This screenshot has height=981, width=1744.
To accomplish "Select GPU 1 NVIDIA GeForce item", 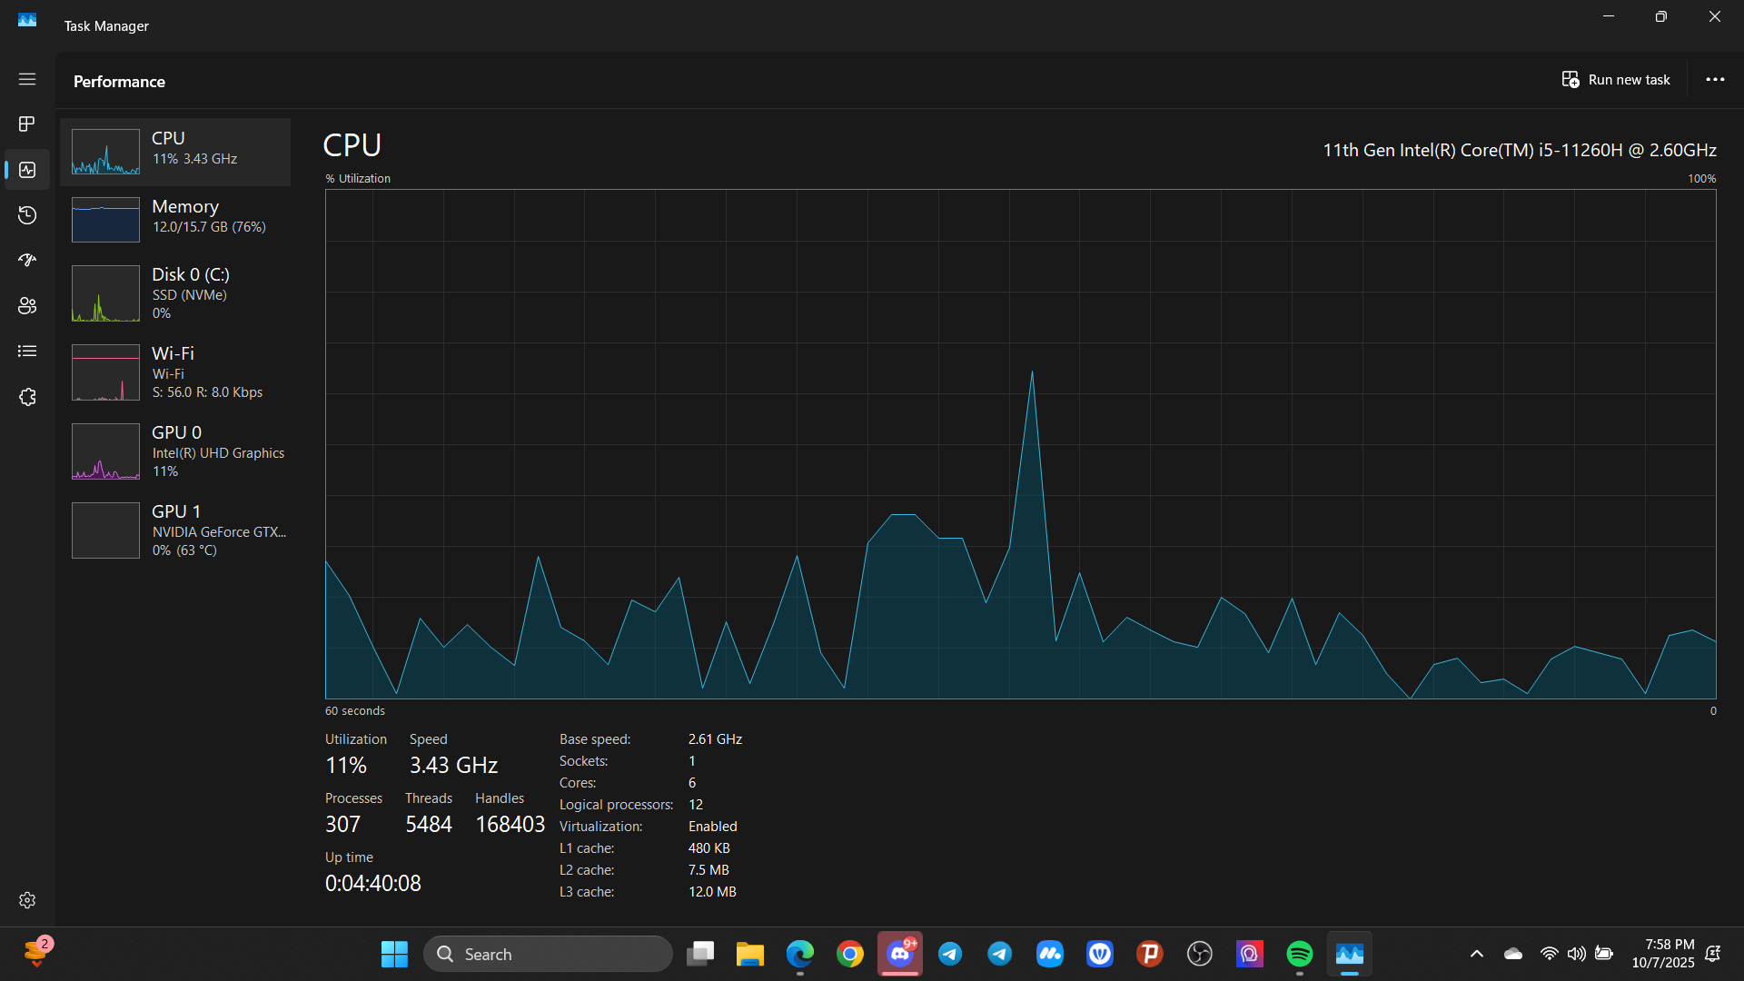I will 175,530.
